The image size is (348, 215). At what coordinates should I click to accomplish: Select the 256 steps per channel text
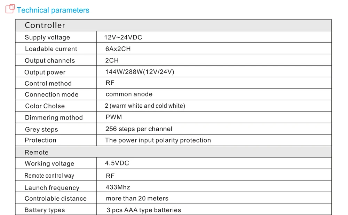pyautogui.click(x=139, y=129)
